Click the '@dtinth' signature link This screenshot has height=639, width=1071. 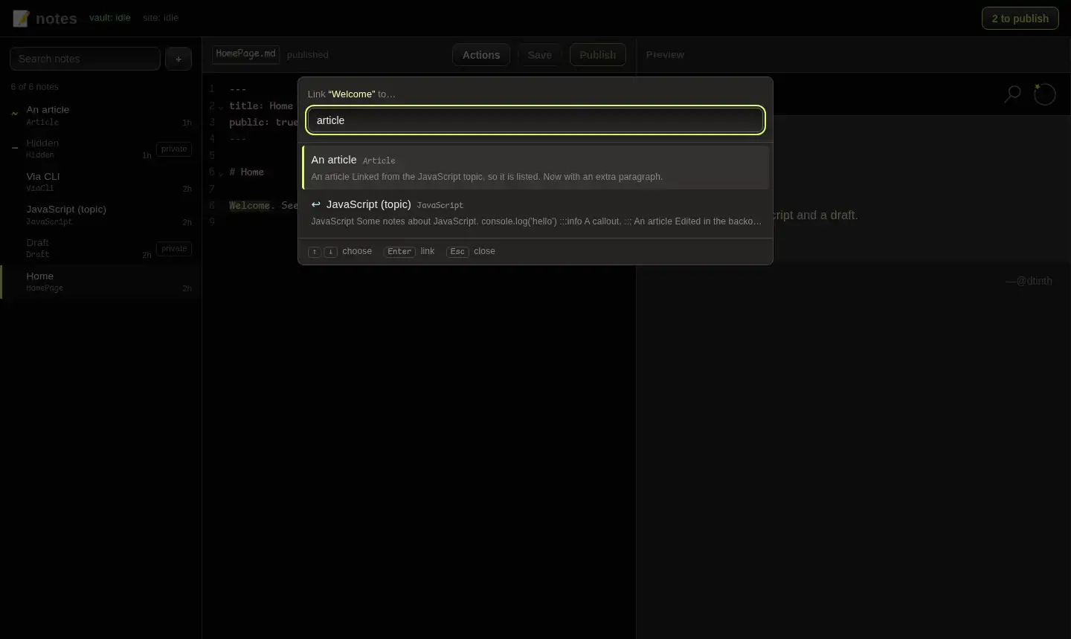pos(1034,281)
